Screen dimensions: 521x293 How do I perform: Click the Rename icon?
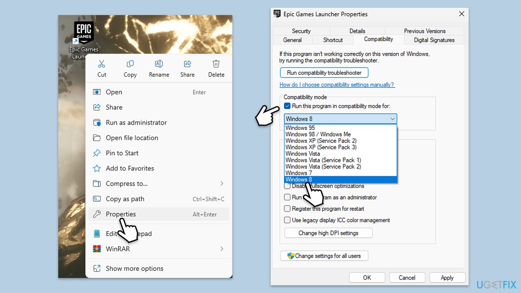[159, 64]
